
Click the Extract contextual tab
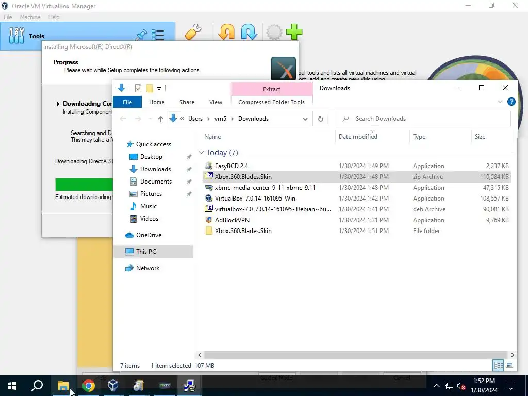point(271,89)
